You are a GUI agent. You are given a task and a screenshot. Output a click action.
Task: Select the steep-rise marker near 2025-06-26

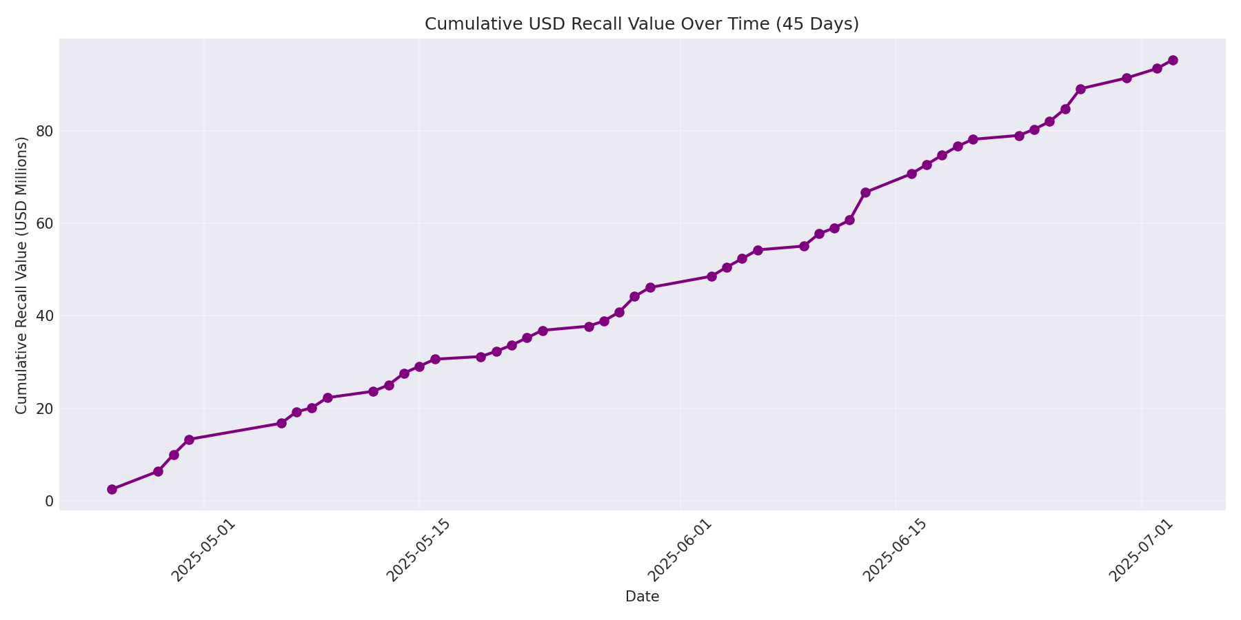[x=1080, y=88]
